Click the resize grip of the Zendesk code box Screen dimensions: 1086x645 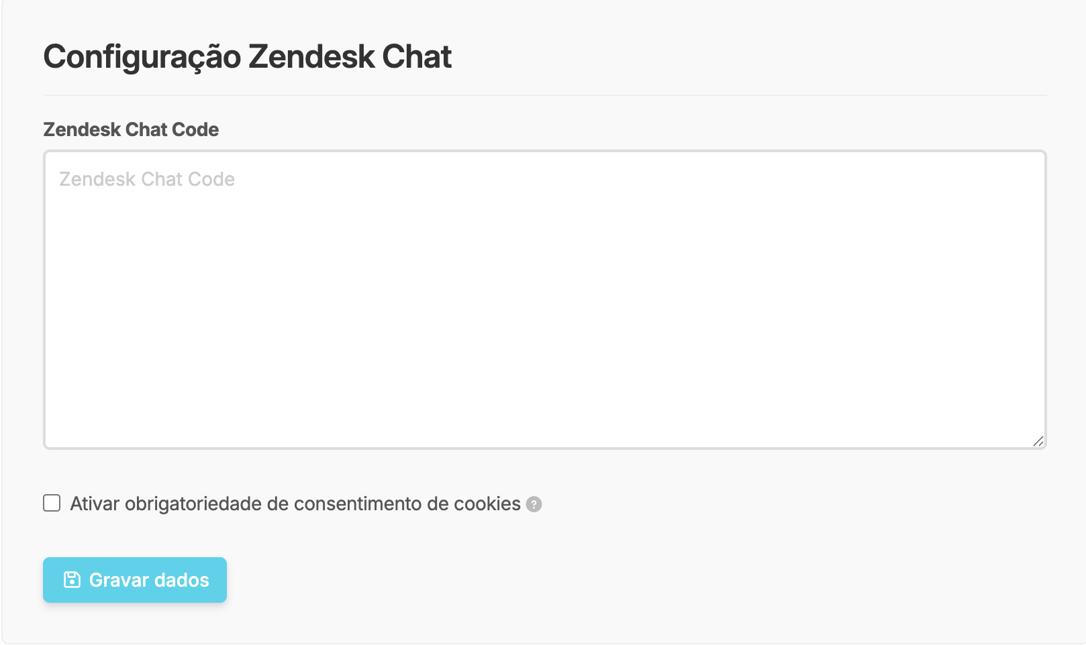pyautogui.click(x=1038, y=439)
